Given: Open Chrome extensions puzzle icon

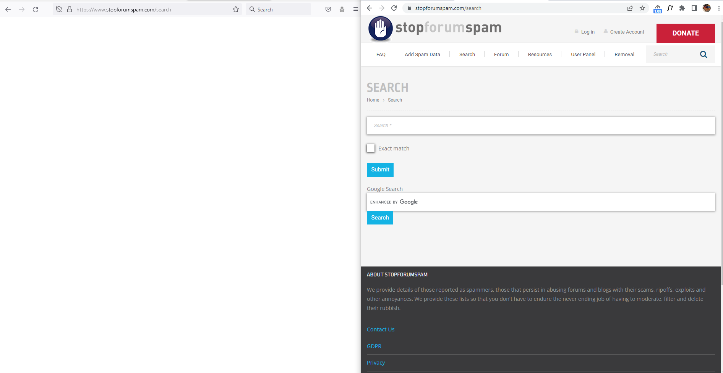Looking at the screenshot, I should tap(682, 8).
